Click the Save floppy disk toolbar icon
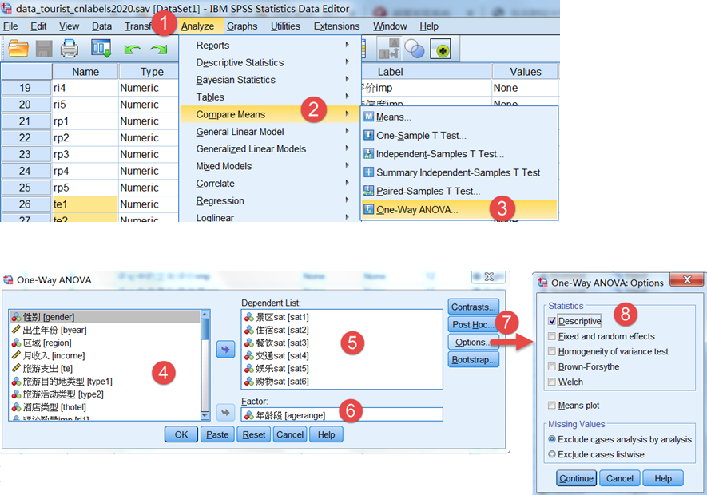This screenshot has width=707, height=495. pos(44,48)
